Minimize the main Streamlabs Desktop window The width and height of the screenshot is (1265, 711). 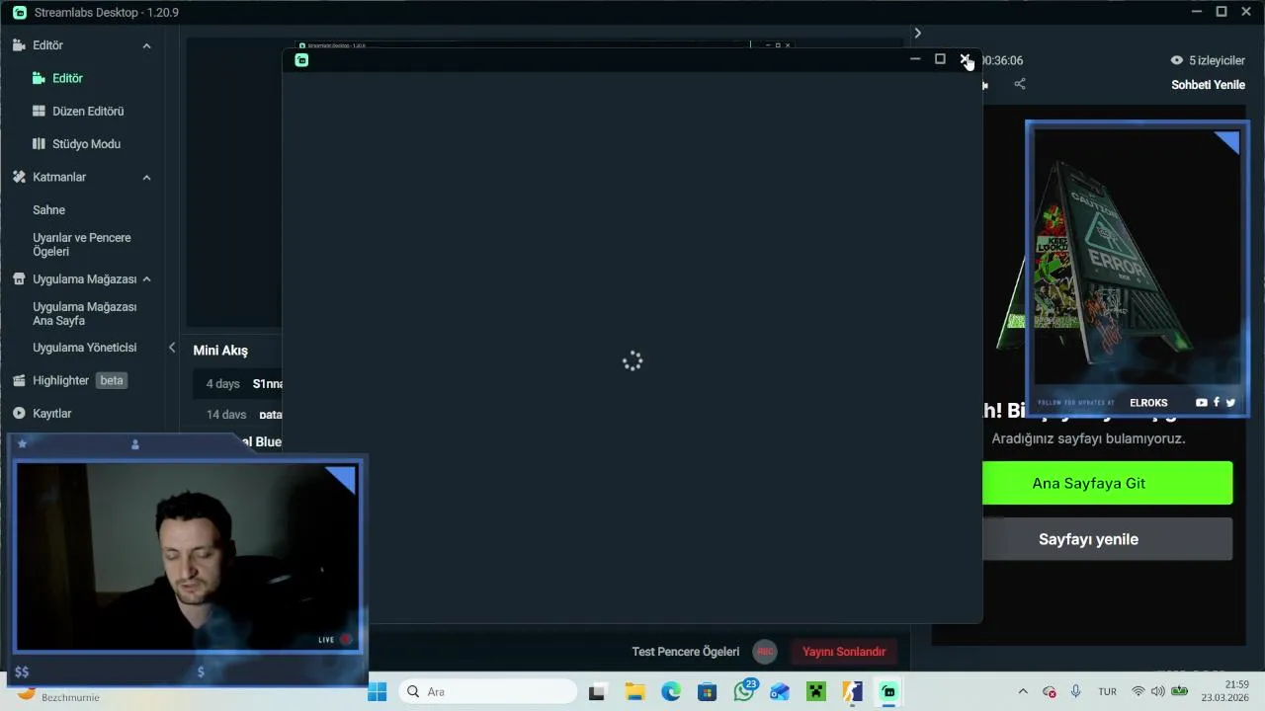(x=1197, y=12)
